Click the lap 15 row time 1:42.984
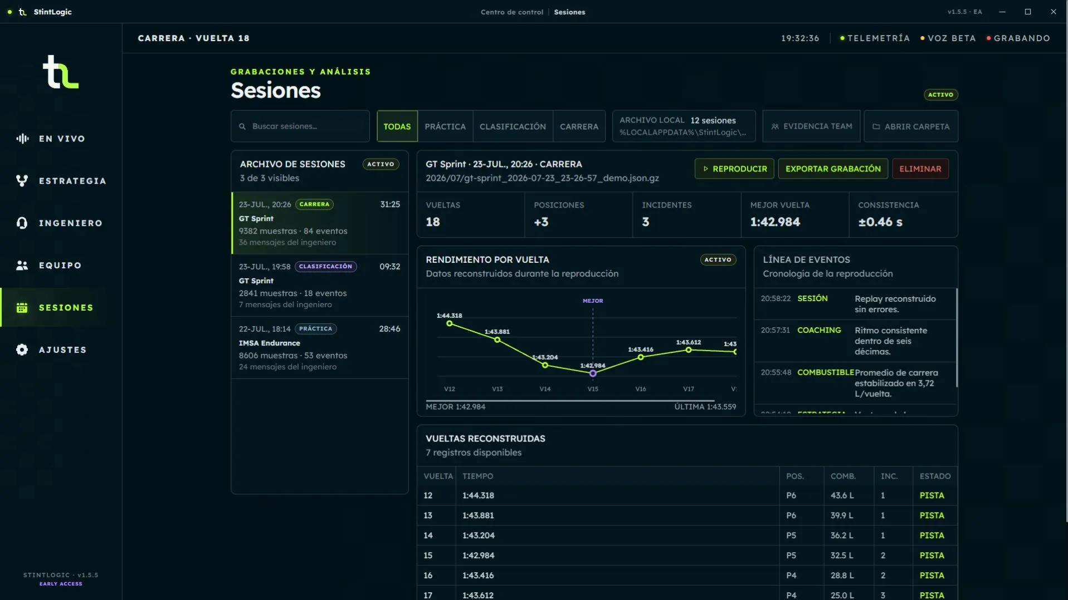 click(x=478, y=555)
